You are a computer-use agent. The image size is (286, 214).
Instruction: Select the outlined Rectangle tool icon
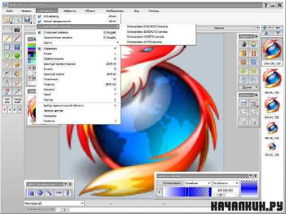coord(7,47)
